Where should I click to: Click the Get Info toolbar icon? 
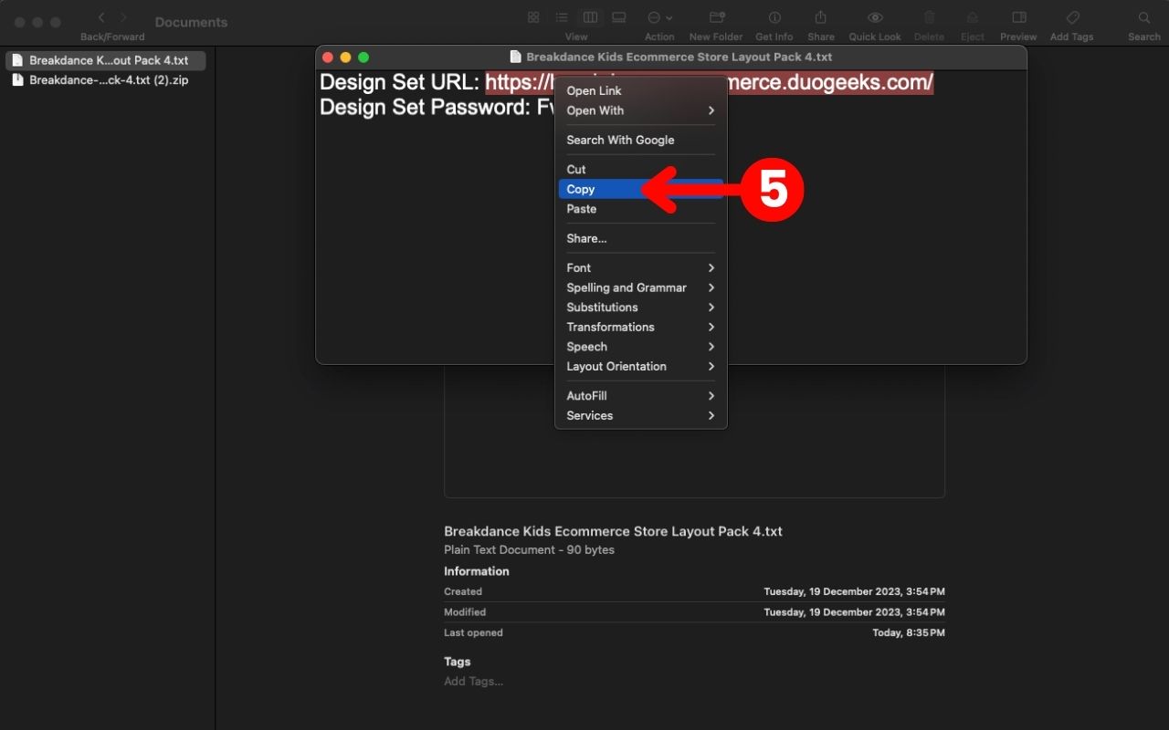[774, 16]
